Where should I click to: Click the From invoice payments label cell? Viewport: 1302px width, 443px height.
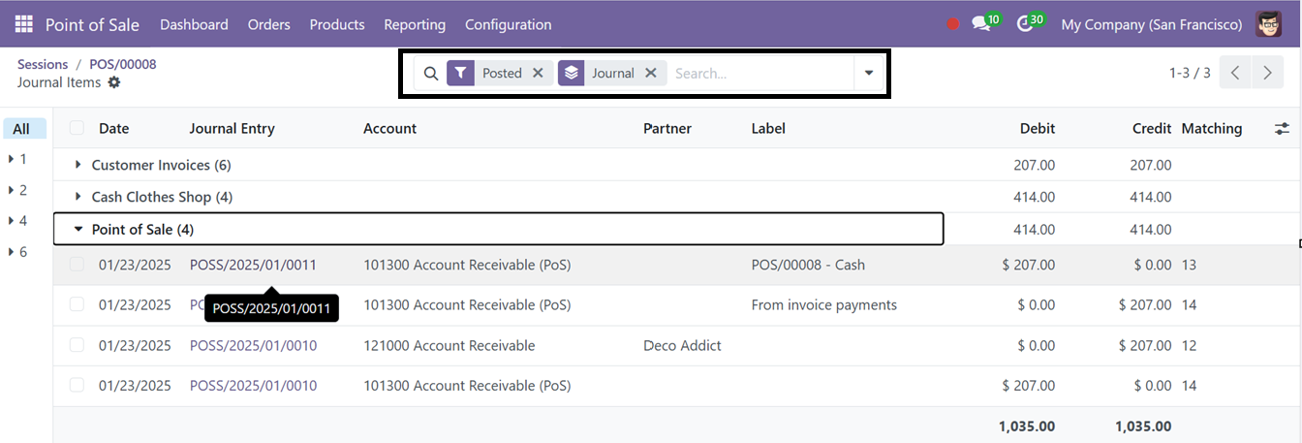coord(824,304)
